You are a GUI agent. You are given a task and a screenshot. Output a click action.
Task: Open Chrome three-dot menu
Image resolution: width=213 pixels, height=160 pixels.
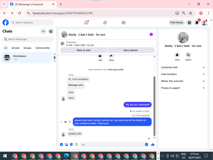click(x=208, y=13)
